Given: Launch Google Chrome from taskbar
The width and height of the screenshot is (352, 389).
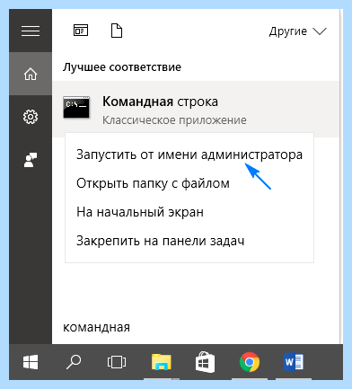Looking at the screenshot, I should 250,362.
